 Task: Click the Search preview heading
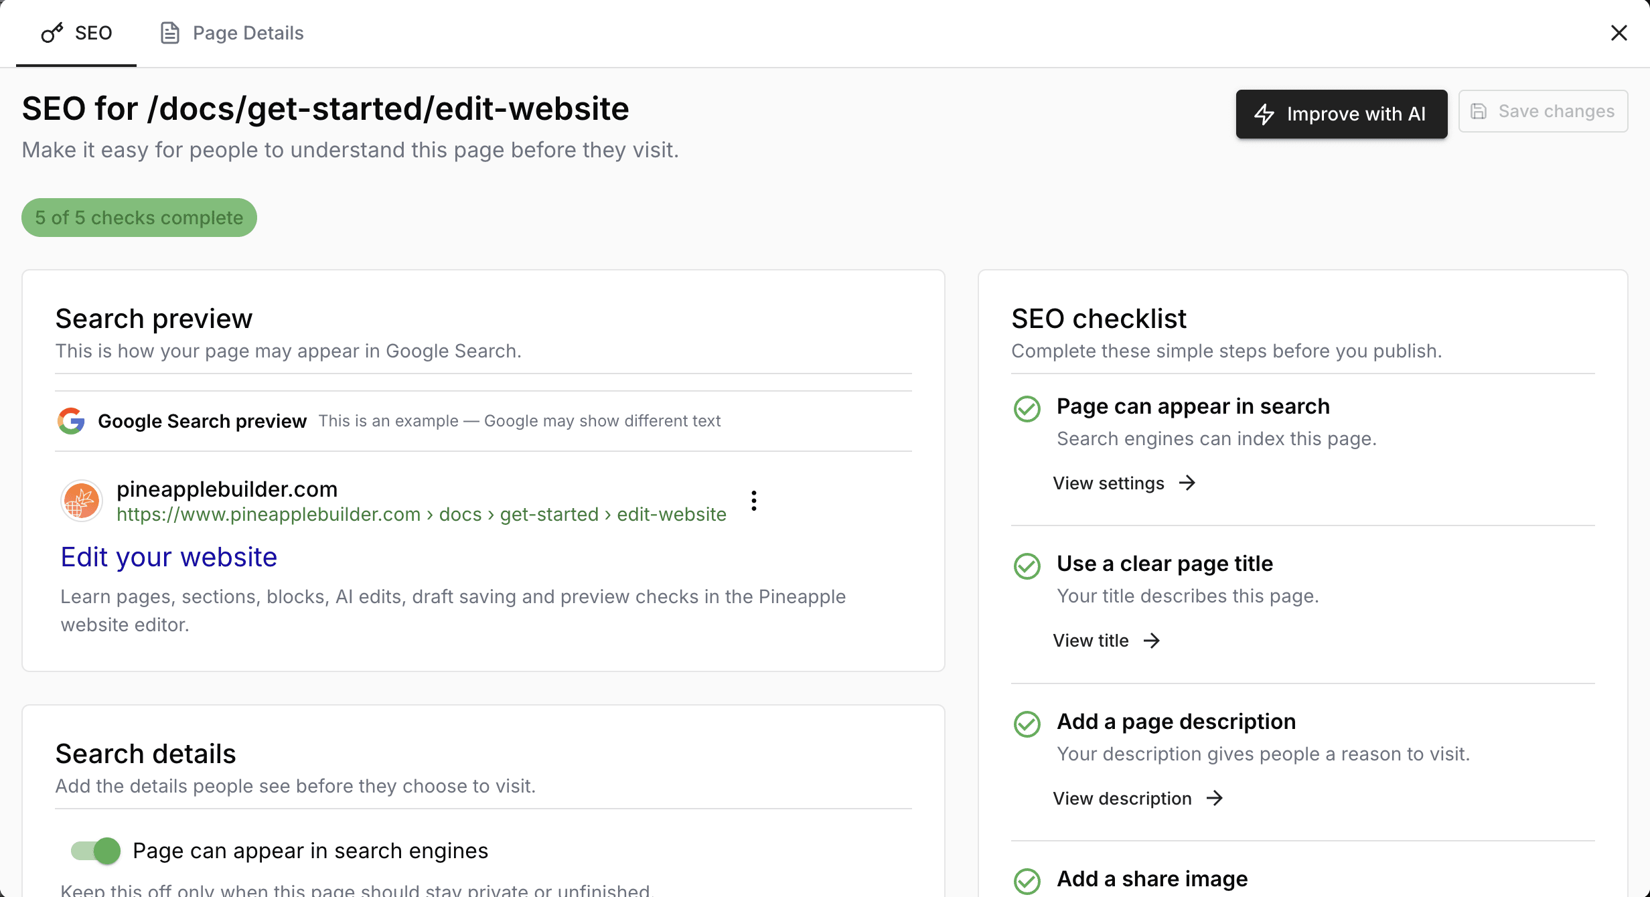point(153,319)
